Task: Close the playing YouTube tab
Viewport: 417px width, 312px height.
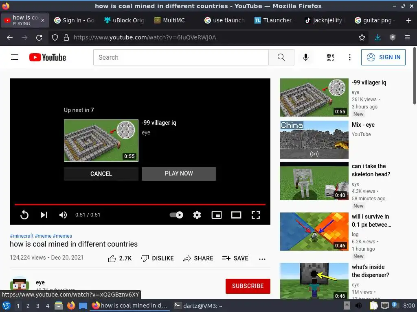Action: (42, 20)
